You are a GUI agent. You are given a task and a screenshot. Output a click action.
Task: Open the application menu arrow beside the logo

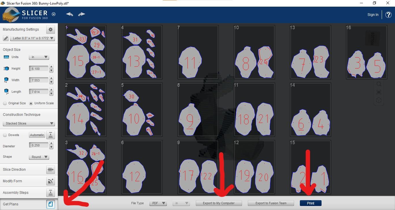[x=53, y=14]
